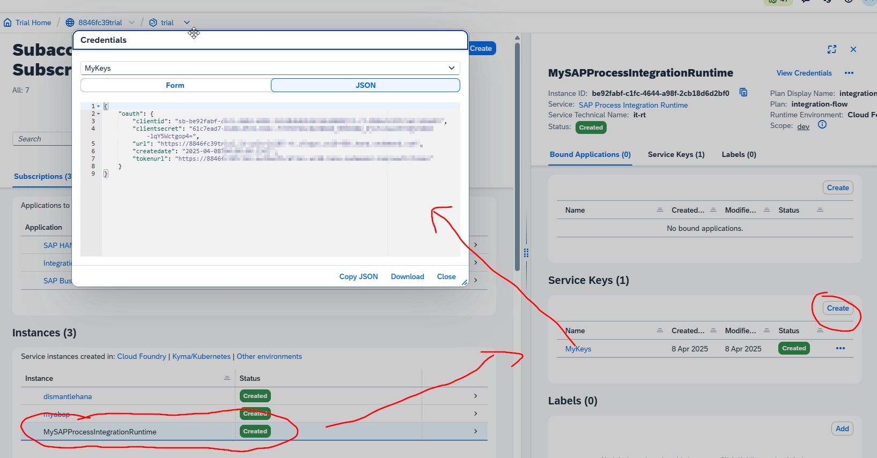Expand details chevron for dismantlehana row
Image resolution: width=877 pixels, height=458 pixels.
[475, 396]
